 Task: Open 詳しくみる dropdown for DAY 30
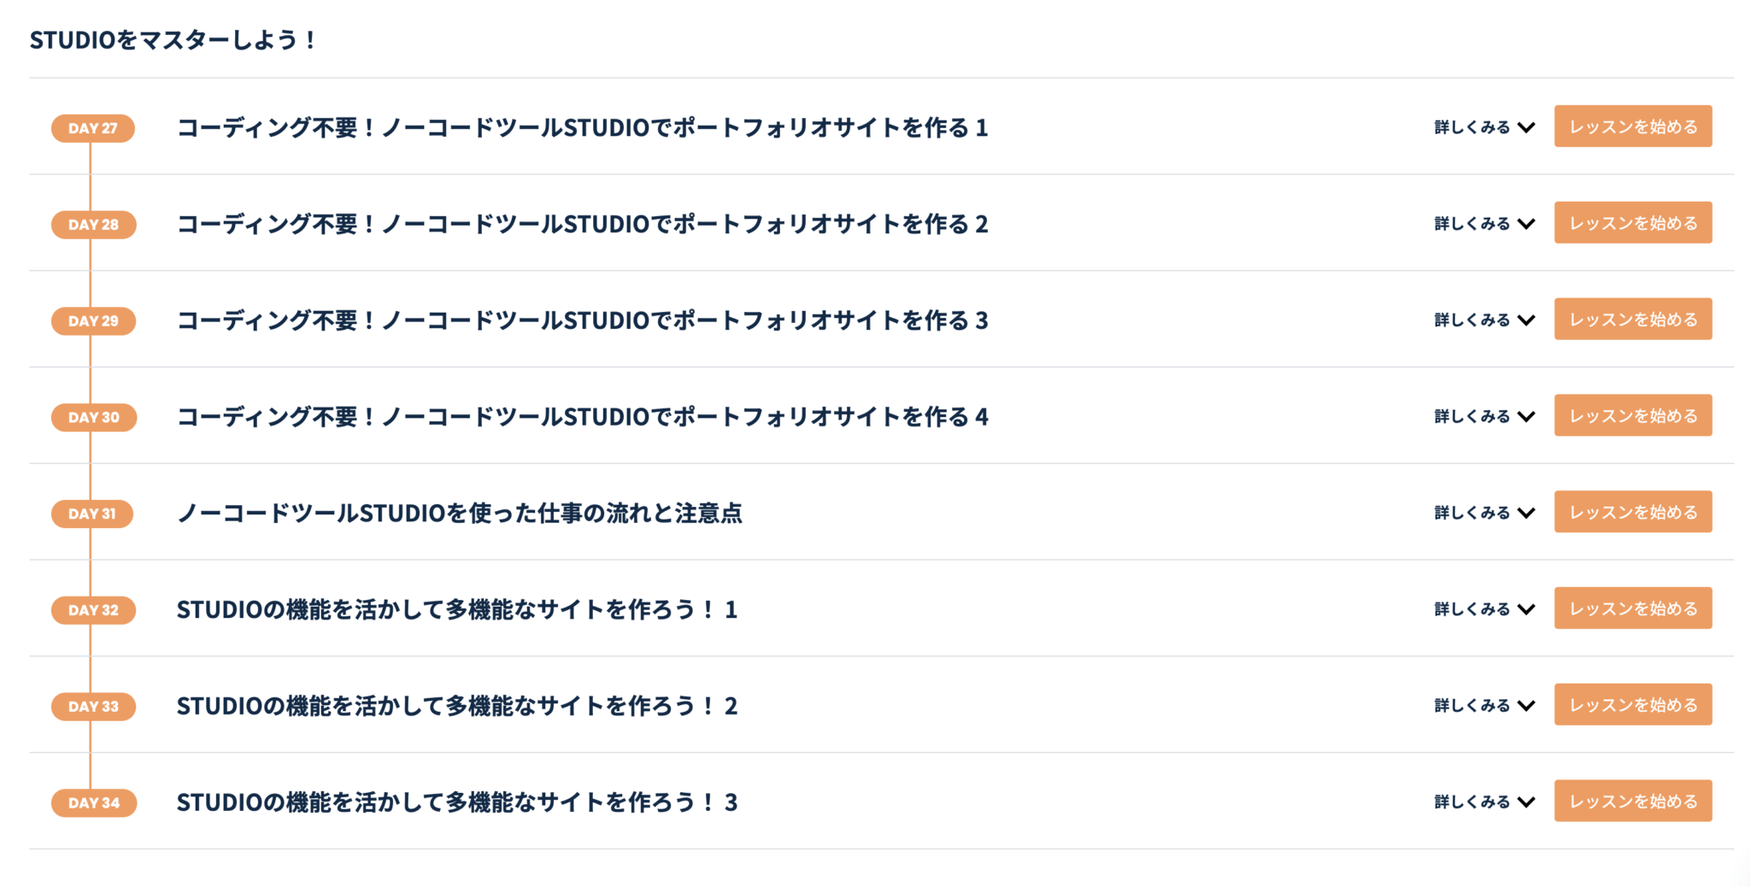coord(1484,417)
